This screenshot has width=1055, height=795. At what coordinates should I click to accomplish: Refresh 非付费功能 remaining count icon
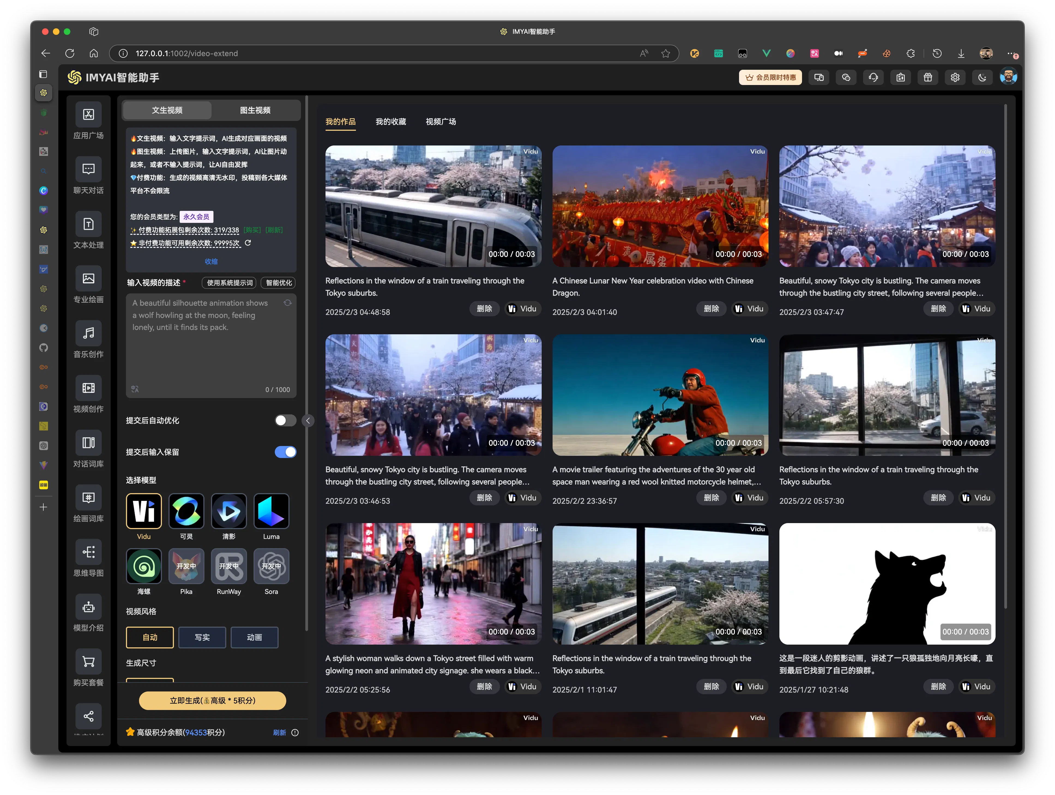coord(248,243)
